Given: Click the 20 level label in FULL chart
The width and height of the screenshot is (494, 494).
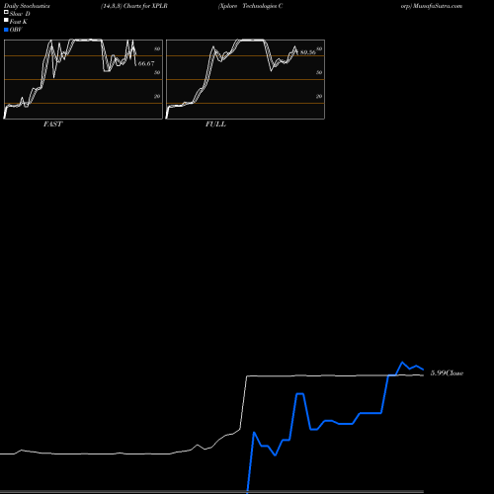Looking at the screenshot, I should click(x=319, y=96).
